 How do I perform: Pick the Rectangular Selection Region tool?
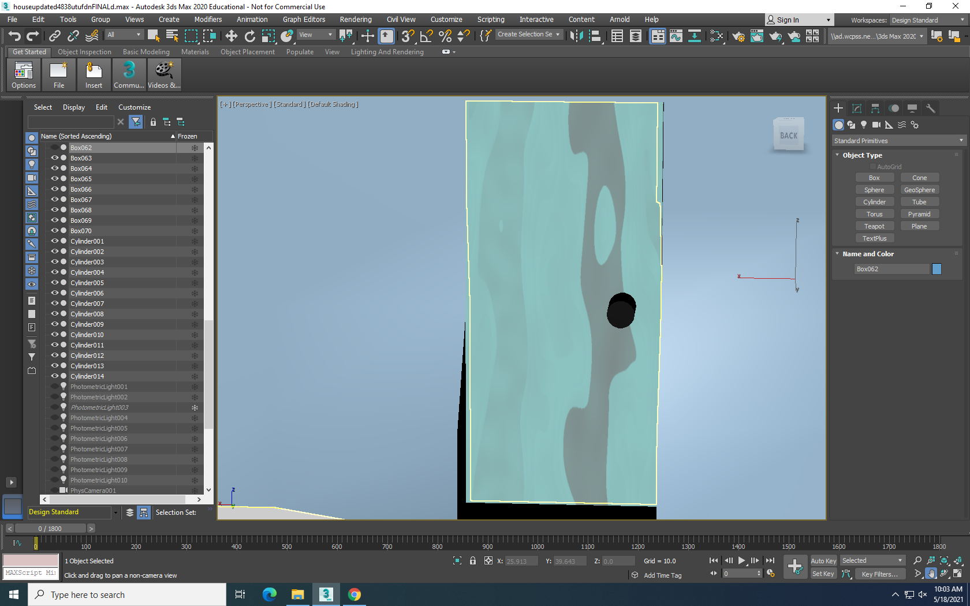point(191,36)
